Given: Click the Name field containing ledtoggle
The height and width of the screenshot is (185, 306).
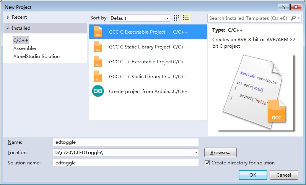Looking at the screenshot, I should coord(126,142).
